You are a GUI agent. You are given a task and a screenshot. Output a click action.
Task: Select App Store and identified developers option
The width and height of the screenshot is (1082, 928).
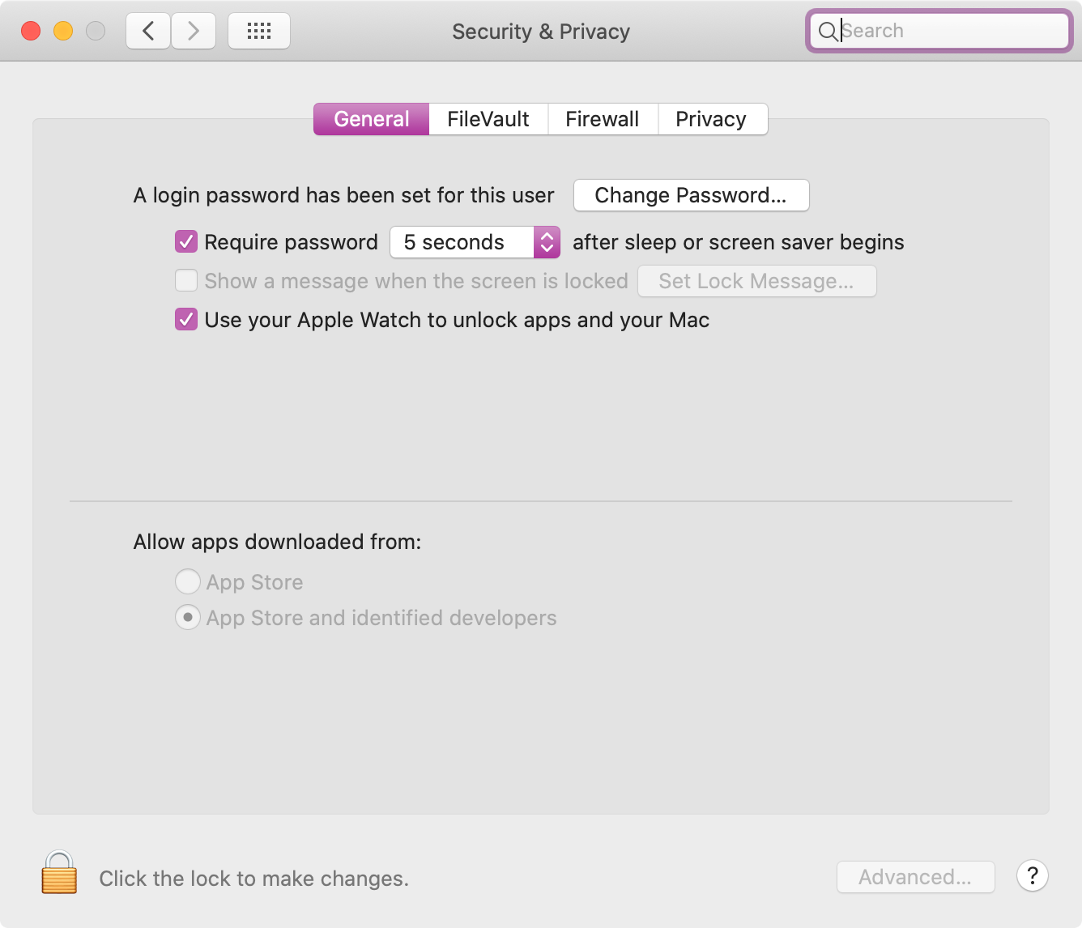pyautogui.click(x=188, y=618)
